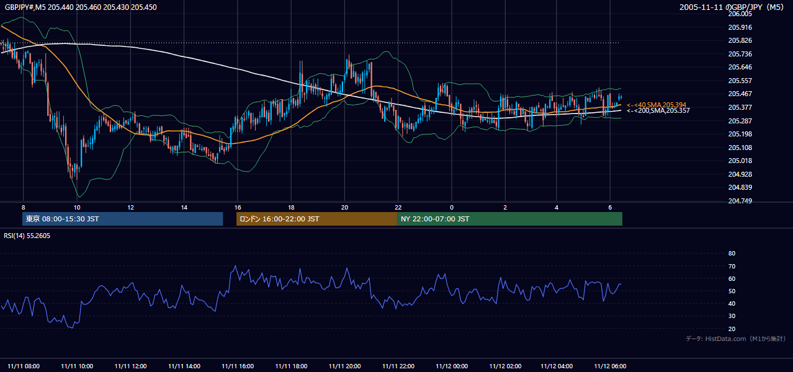Click the 204.749 price axis label
793x372 pixels.
tap(740, 201)
